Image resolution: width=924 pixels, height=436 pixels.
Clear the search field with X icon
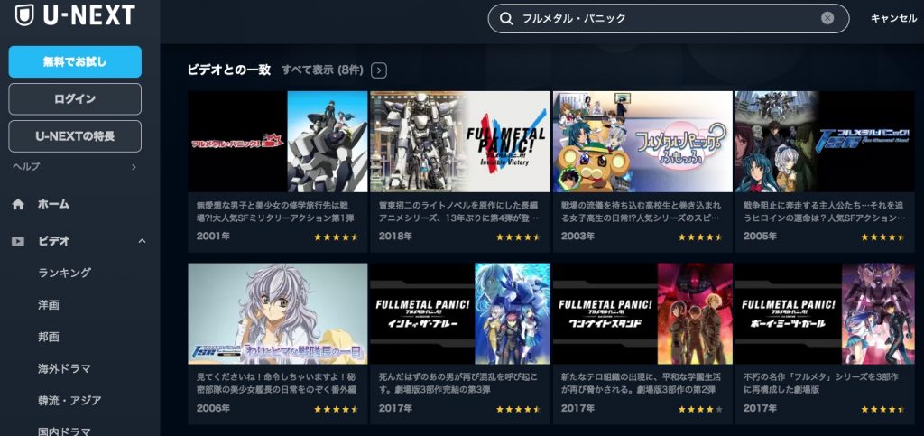pos(827,18)
